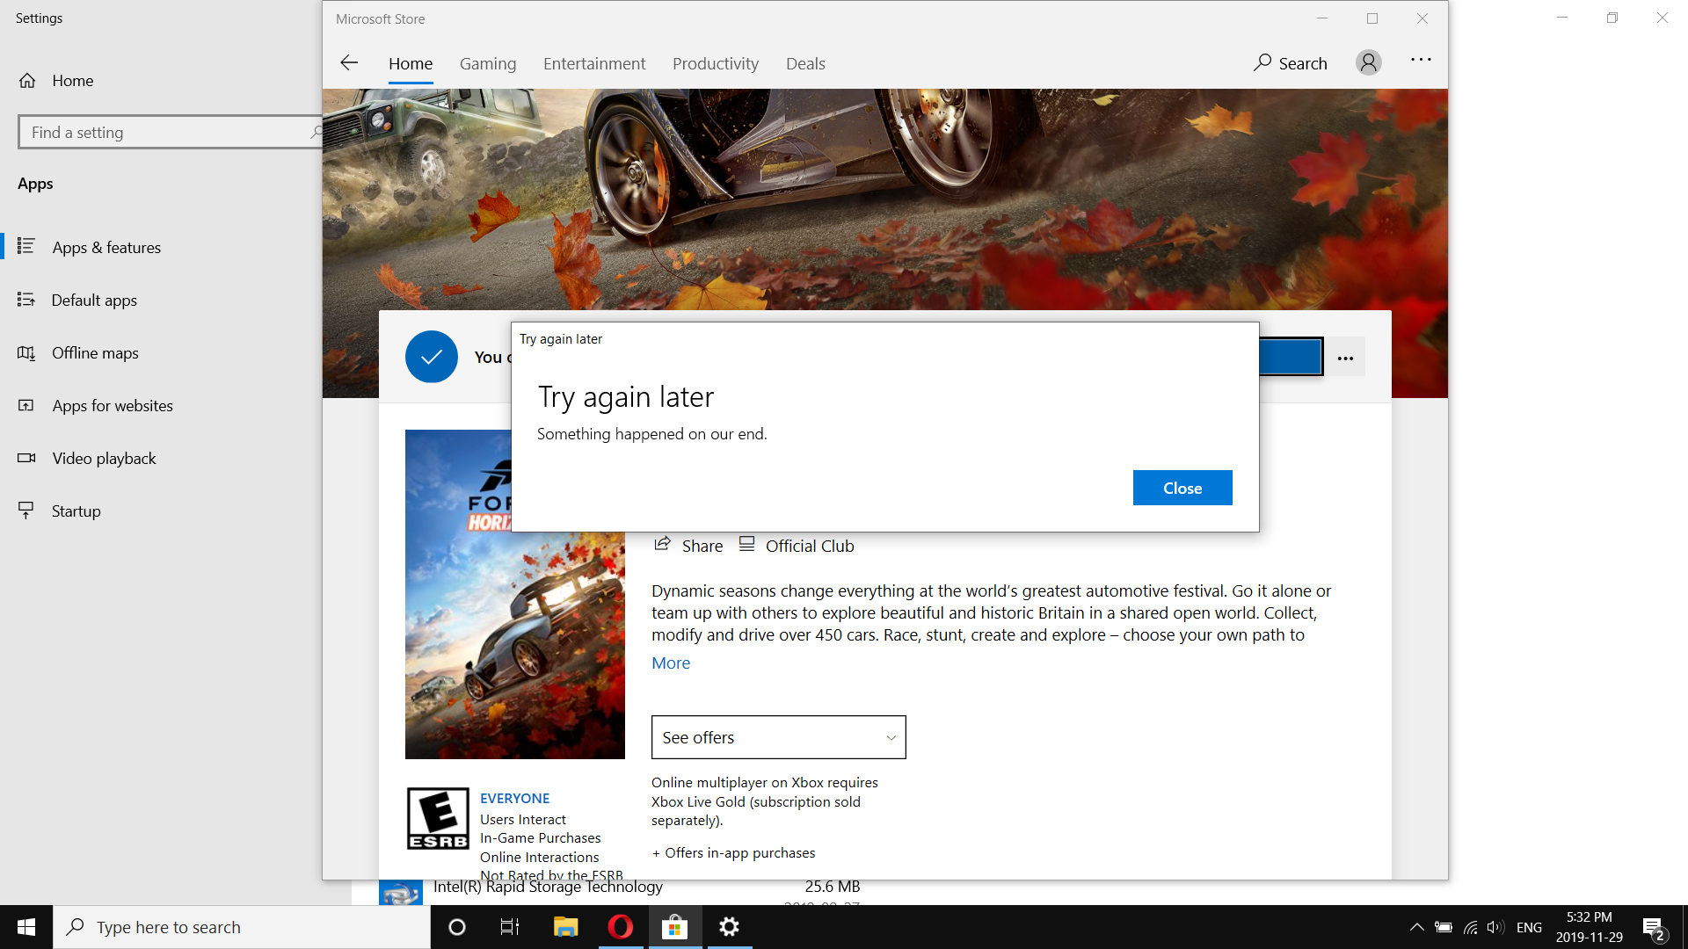1688x949 pixels.
Task: Open File Explorer from the taskbar
Action: pos(565,927)
